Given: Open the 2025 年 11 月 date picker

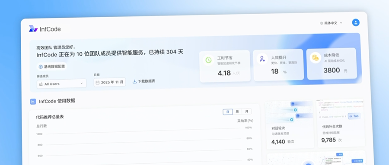Looking at the screenshot, I should tap(110, 82).
